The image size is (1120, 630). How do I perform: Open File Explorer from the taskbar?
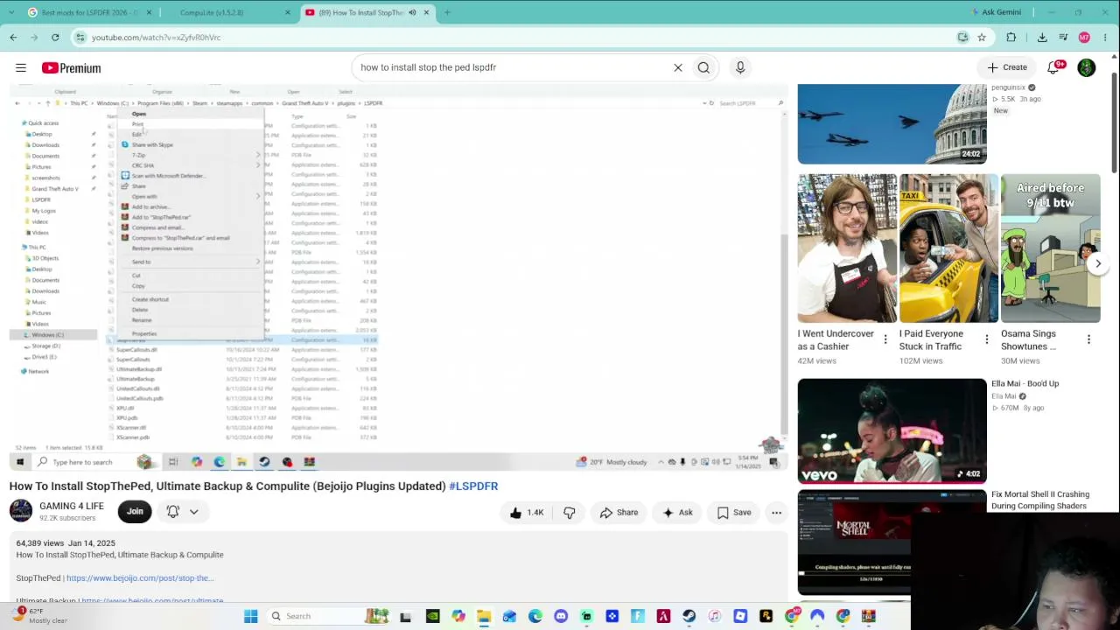(x=484, y=616)
